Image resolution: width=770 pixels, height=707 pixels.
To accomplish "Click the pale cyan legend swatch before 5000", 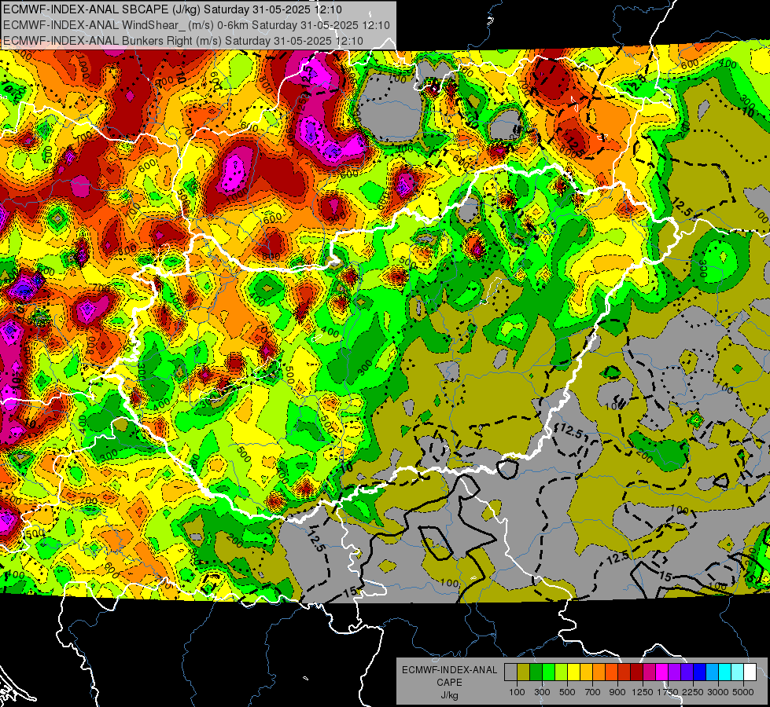I will (x=738, y=672).
